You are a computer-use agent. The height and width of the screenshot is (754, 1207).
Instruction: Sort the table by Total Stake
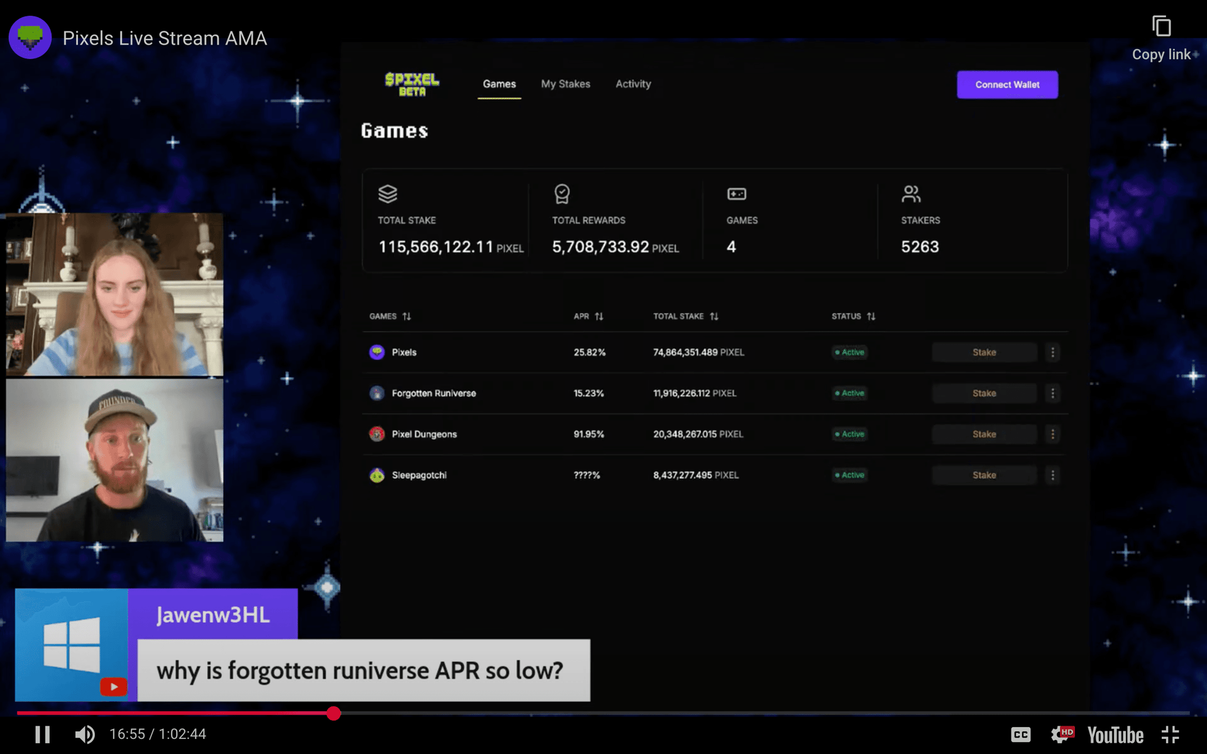(685, 316)
